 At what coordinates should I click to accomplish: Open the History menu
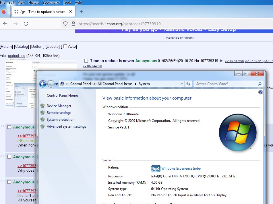tap(34, 3)
